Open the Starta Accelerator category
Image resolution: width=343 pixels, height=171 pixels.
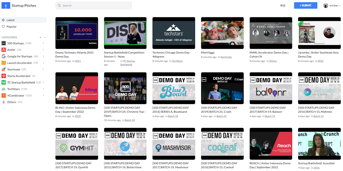[x=19, y=76]
